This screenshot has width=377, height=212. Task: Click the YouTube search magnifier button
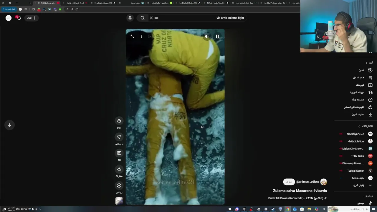click(143, 18)
